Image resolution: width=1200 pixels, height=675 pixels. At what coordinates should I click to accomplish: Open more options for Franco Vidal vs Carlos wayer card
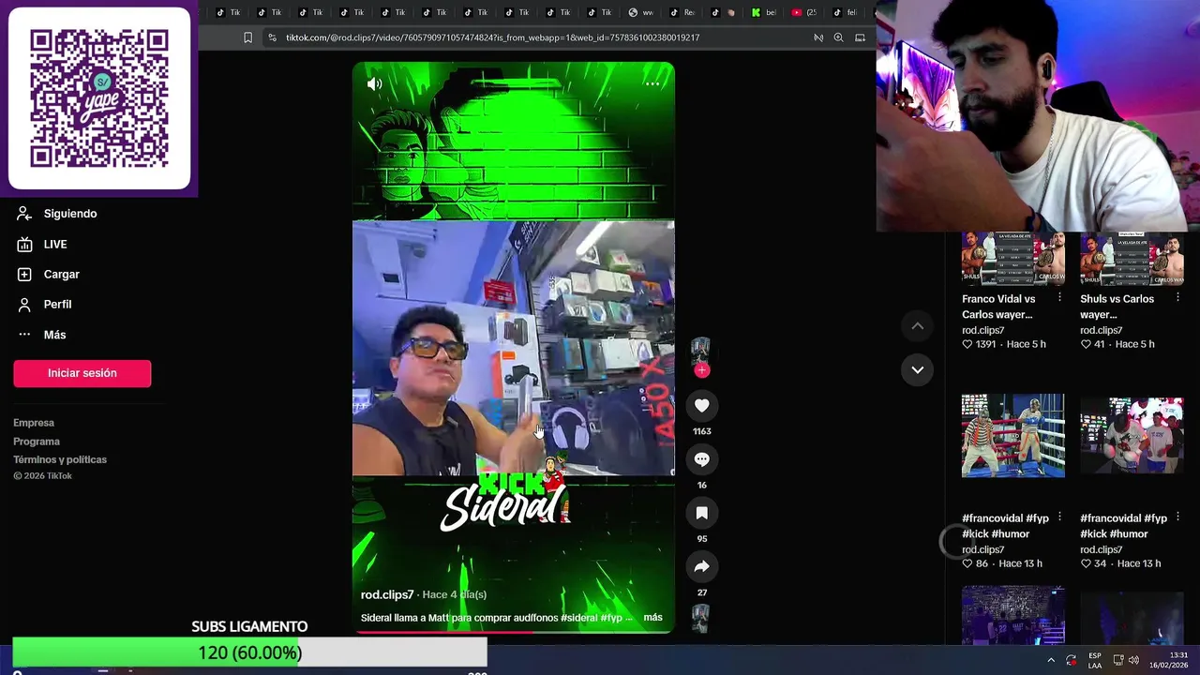tap(1059, 297)
